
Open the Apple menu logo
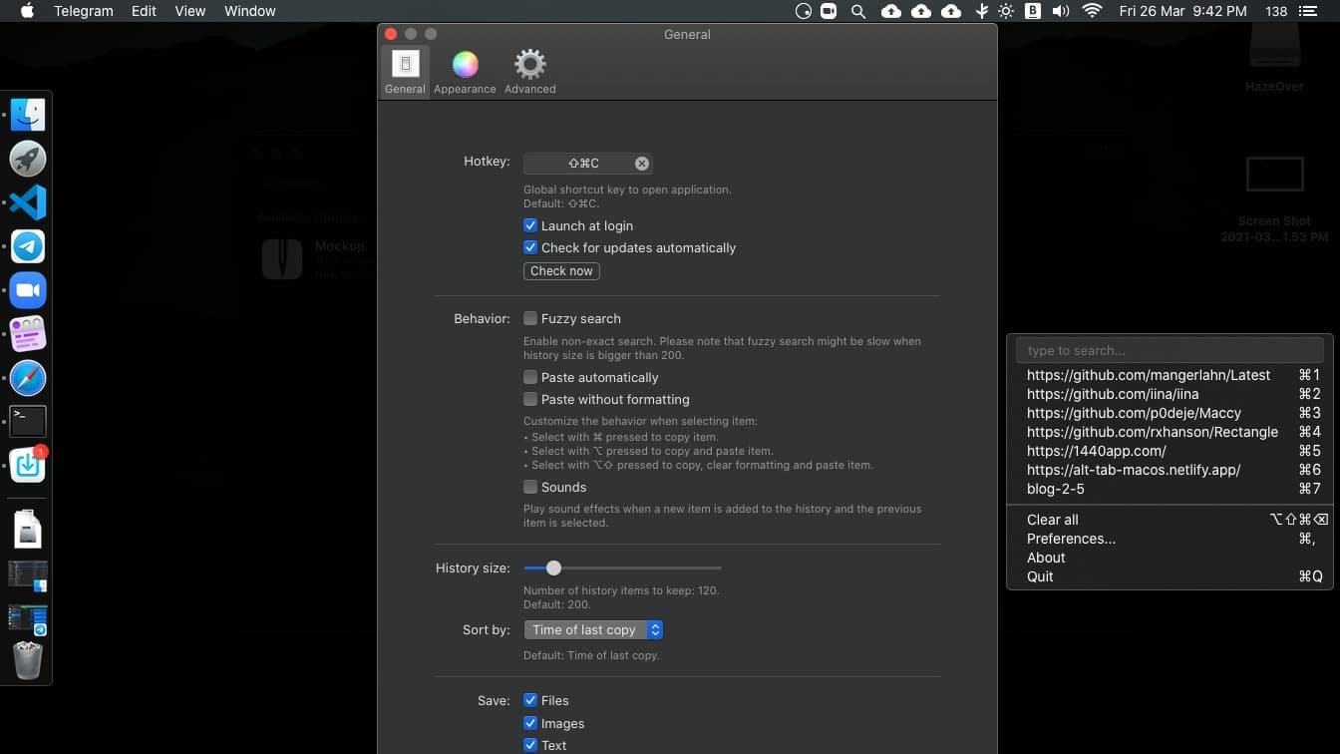click(27, 11)
